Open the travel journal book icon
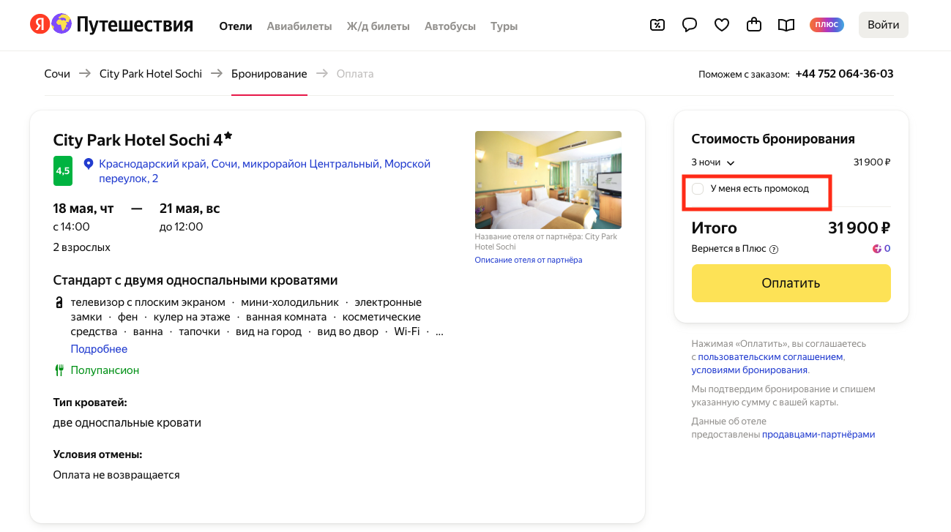Screen dimensions: 951x532 click(x=786, y=26)
